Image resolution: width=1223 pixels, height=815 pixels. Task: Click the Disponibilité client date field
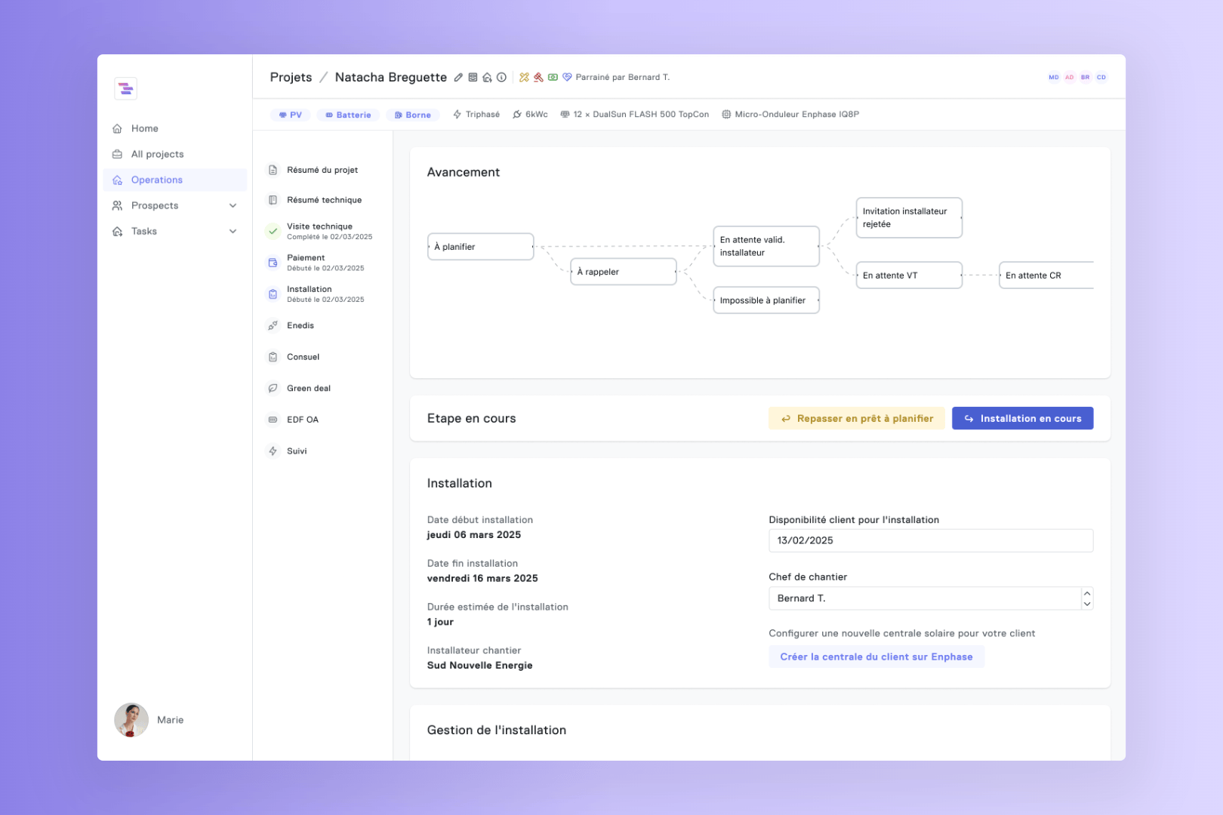pyautogui.click(x=930, y=541)
